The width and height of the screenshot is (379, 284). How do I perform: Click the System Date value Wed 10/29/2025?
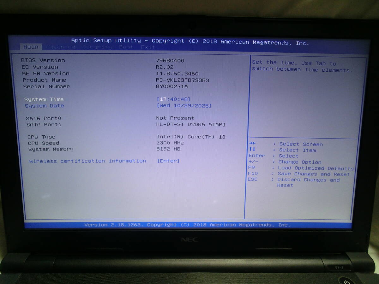[x=184, y=105]
